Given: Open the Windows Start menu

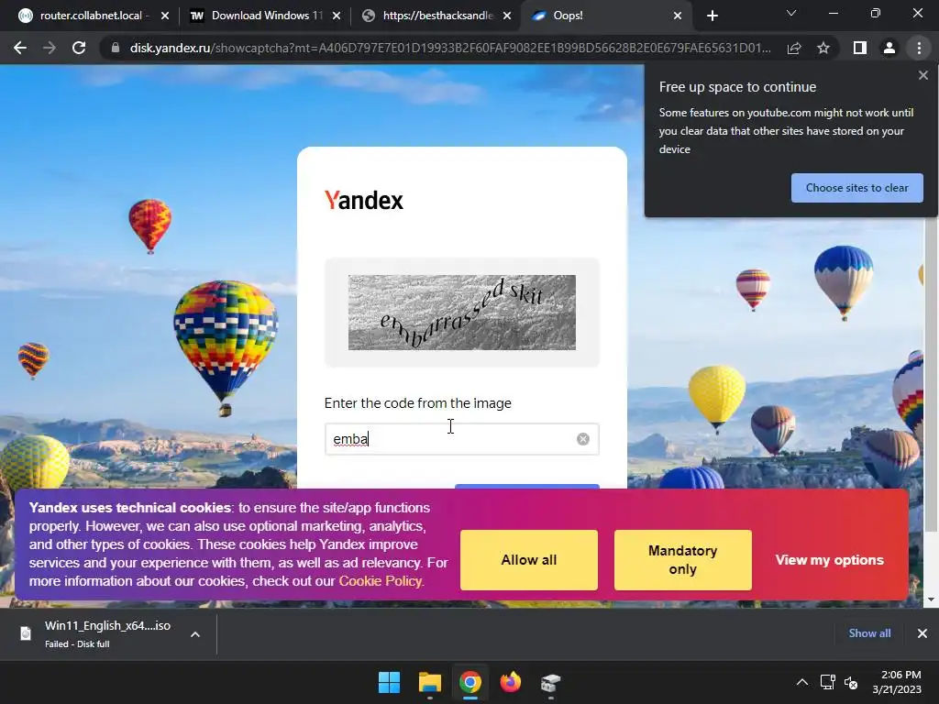Looking at the screenshot, I should click(x=389, y=682).
